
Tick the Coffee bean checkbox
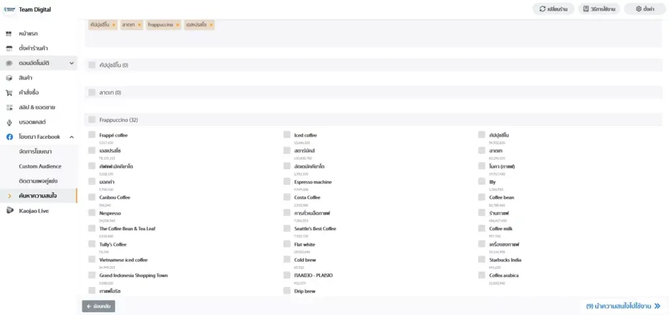[x=481, y=197]
